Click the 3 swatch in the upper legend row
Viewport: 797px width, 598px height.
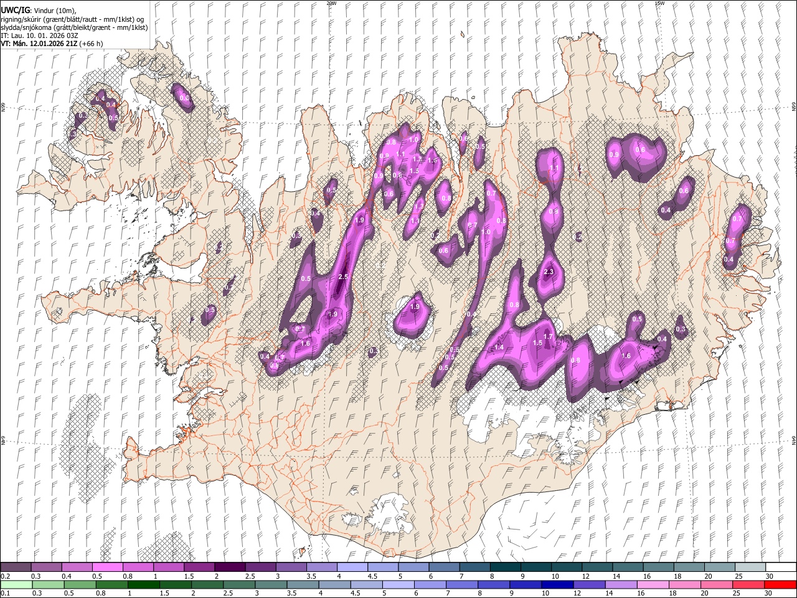(x=291, y=567)
